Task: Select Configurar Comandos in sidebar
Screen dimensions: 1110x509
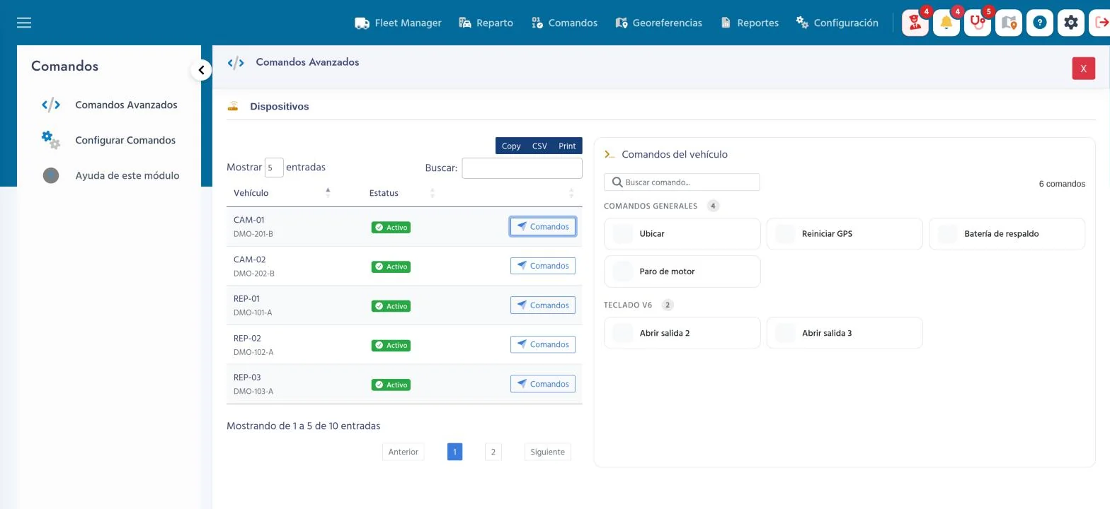Action: (x=125, y=140)
